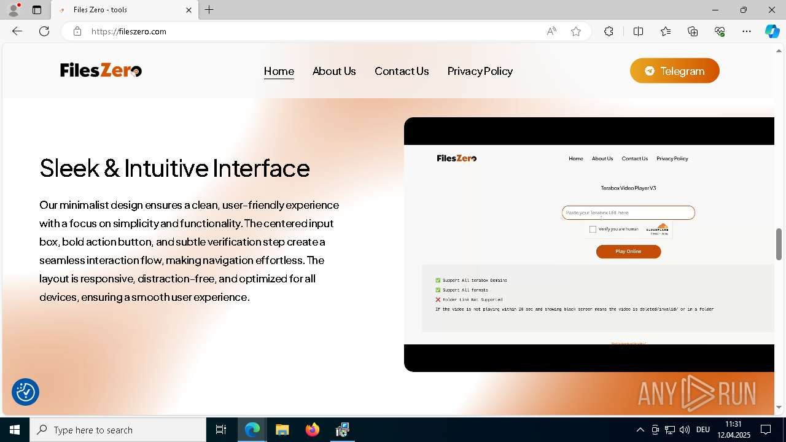This screenshot has height=442, width=786.
Task: Toggle Split screen icon
Action: [638, 31]
